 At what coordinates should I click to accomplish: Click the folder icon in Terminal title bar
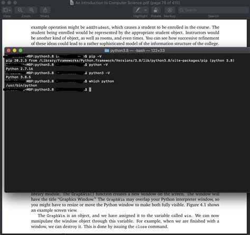pos(107,51)
